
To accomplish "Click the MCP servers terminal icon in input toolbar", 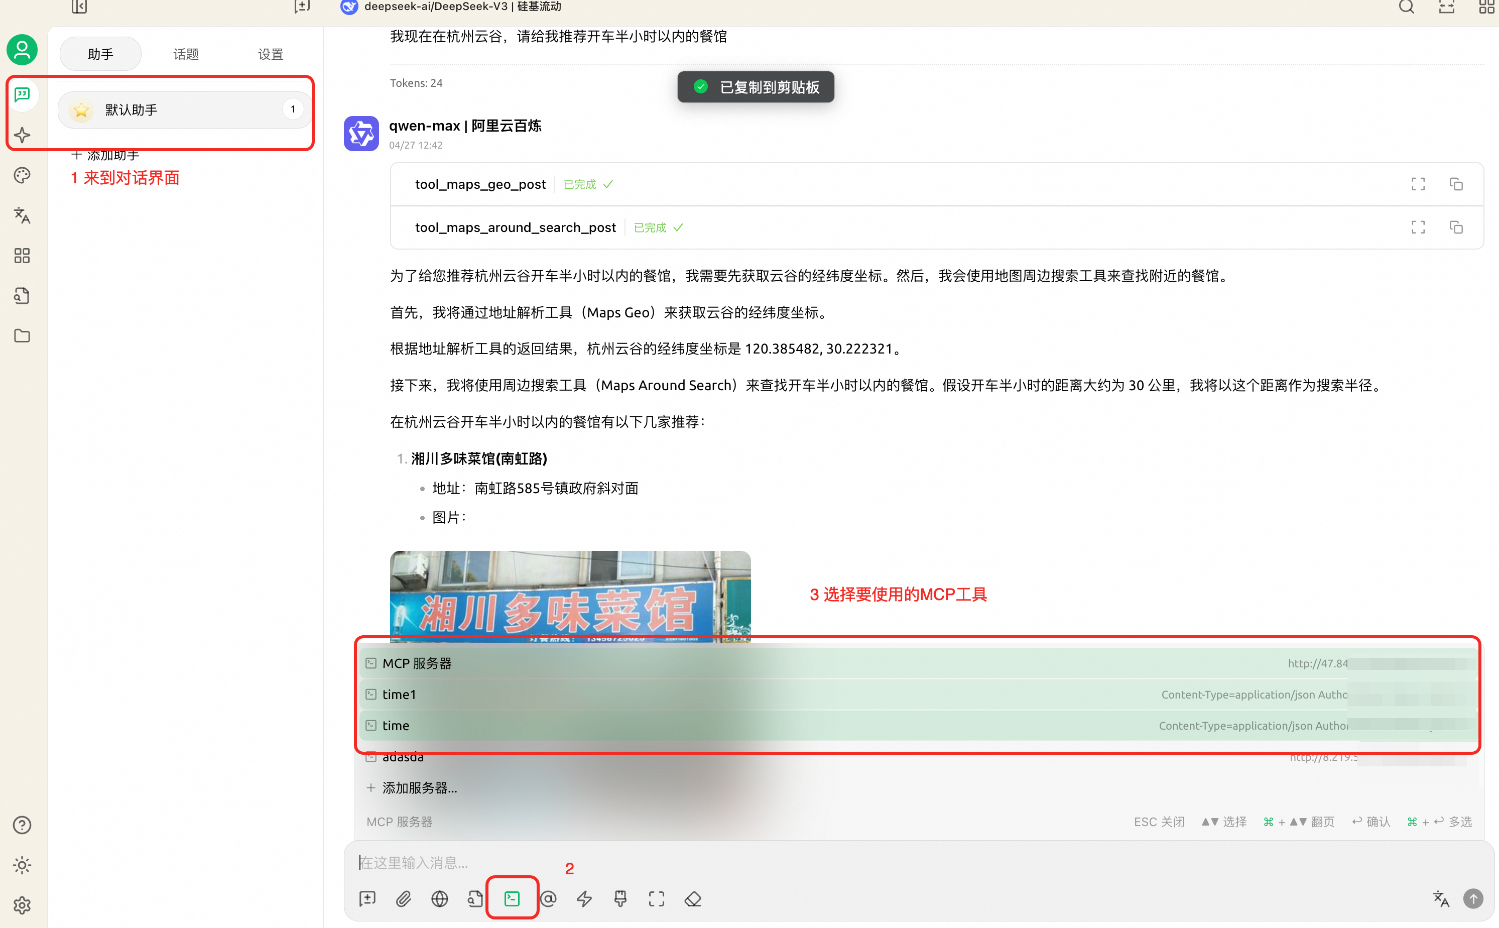I will coord(512,898).
